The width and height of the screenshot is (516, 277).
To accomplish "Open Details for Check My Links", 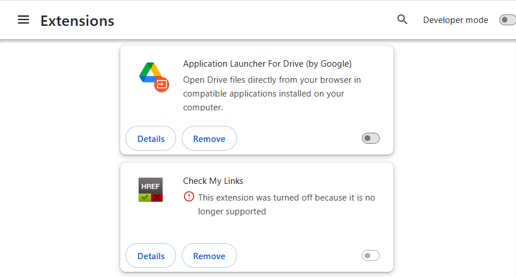I will coord(151,256).
